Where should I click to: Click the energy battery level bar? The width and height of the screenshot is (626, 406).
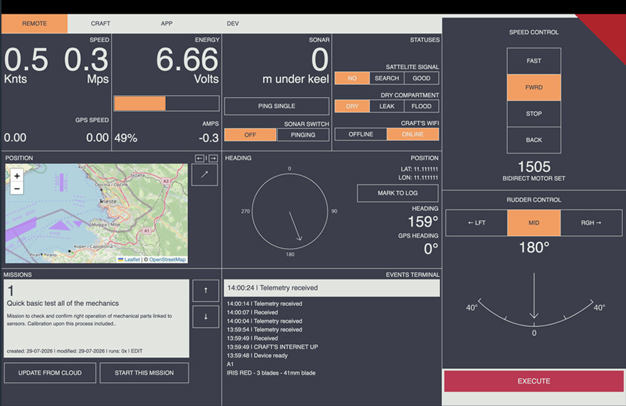point(167,103)
